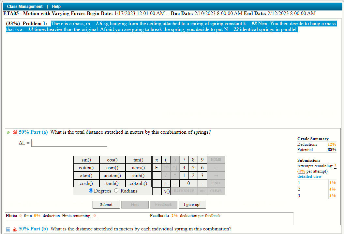Click the 88% Potential value
Image resolution: width=344 pixels, height=234 pixels.
(332, 150)
